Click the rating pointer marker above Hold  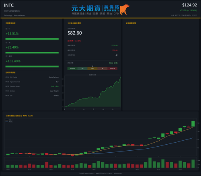92,66
